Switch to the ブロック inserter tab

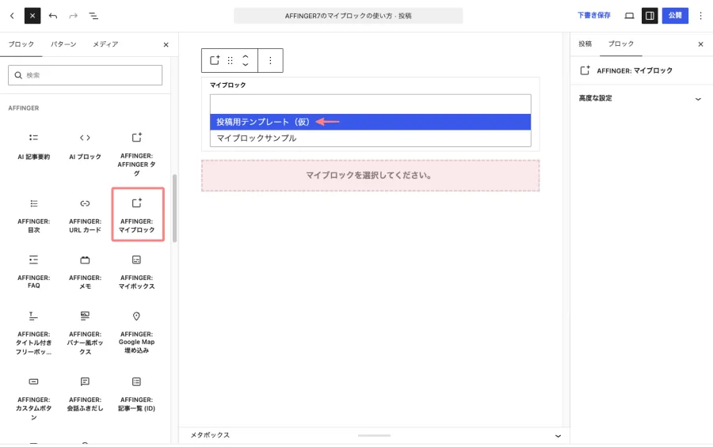21,44
